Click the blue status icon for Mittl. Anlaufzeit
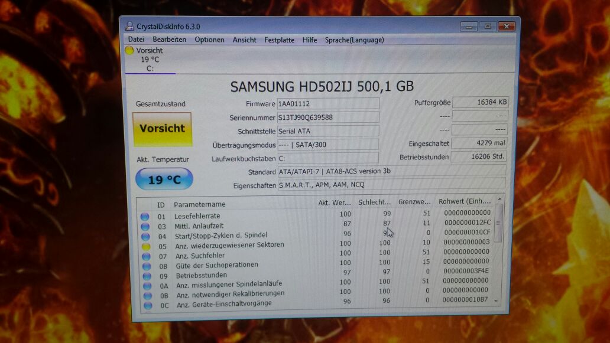Screen dimensions: 610x343 145,227
